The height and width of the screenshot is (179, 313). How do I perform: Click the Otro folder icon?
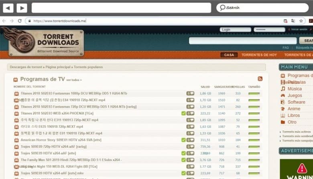coord(283,122)
